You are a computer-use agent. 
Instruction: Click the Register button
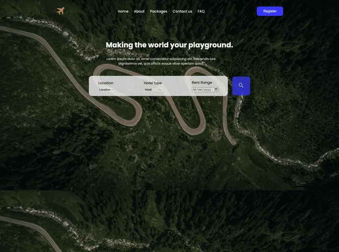click(x=270, y=11)
